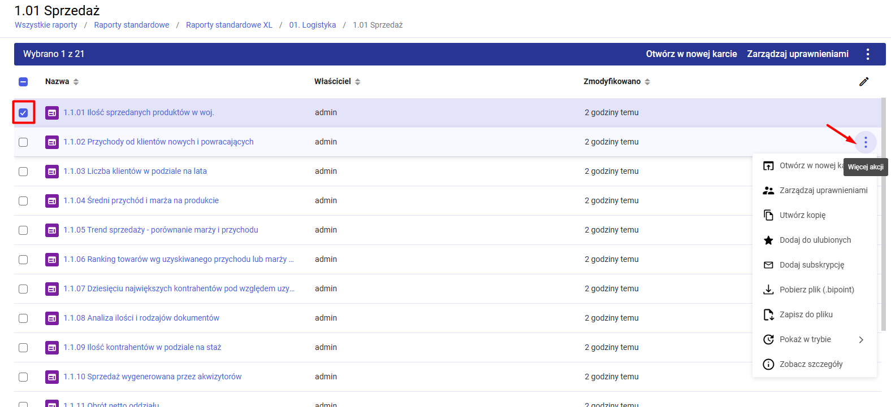Click the info icon for Zobacz szczegóły
Viewport: 891px width, 407px height.
[x=768, y=365]
